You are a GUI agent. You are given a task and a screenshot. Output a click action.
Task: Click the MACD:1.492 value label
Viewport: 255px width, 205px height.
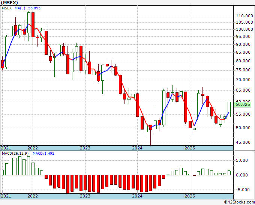(x=43, y=154)
